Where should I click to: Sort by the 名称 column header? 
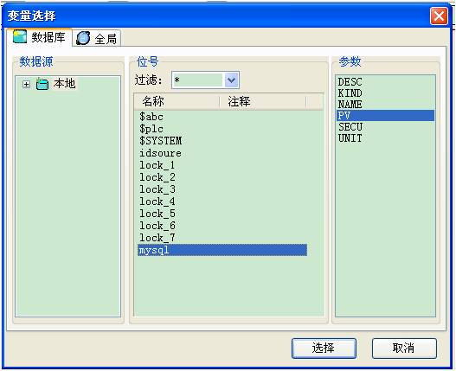177,102
